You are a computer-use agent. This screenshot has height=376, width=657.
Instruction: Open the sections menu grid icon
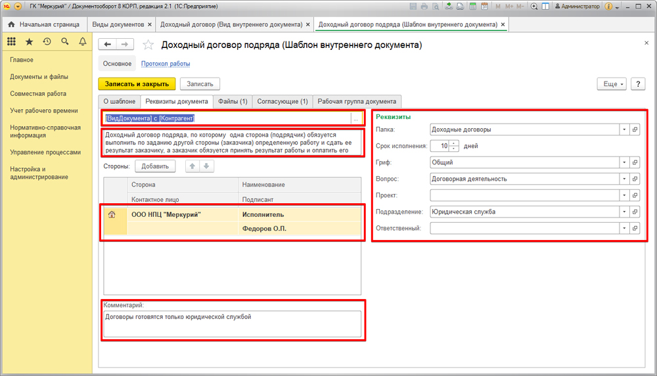[11, 41]
